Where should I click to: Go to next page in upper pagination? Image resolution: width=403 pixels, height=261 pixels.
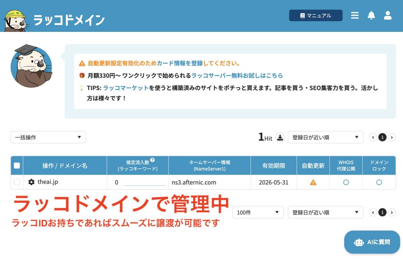[x=392, y=137]
